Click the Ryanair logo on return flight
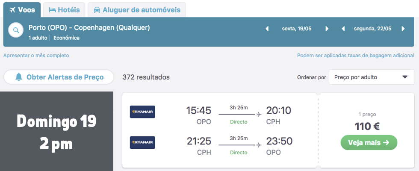Screen dimensions: 419x171 click(x=142, y=142)
